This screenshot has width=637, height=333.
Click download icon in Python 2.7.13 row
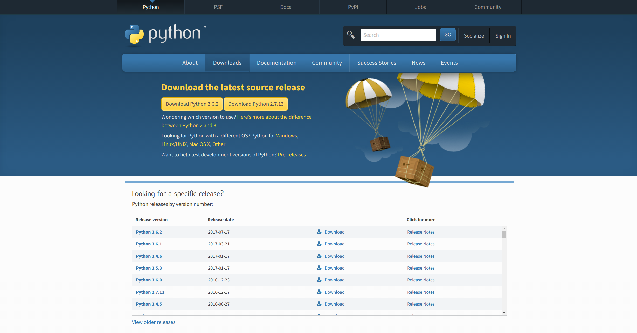coord(319,292)
